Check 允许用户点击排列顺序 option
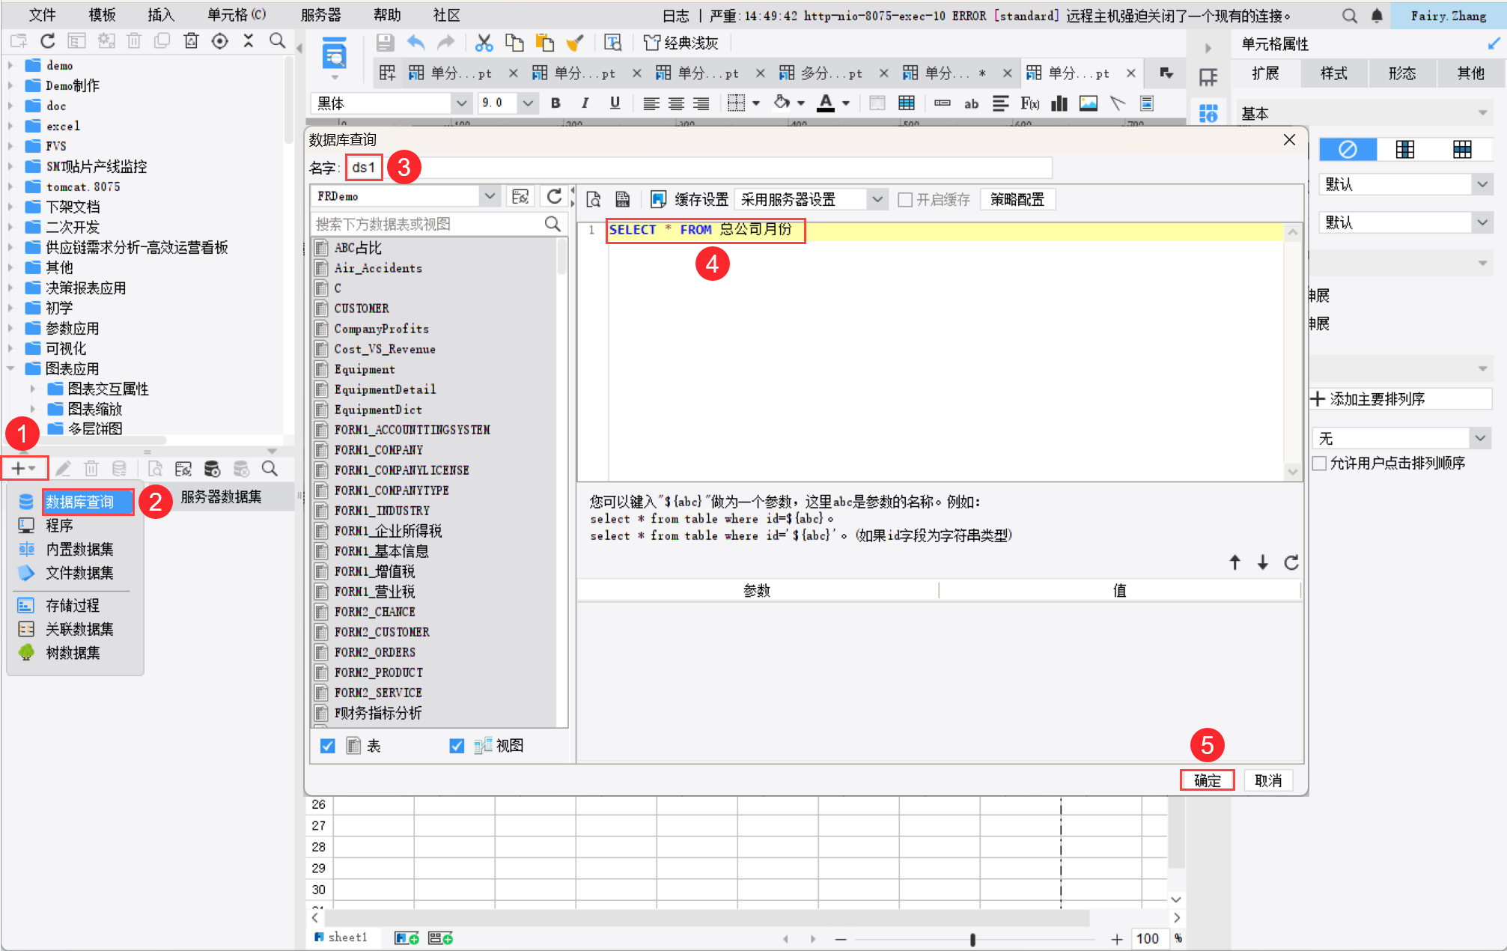 1320,464
